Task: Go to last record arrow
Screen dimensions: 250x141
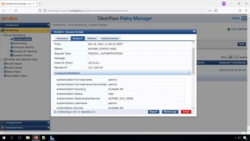Action: [94, 112]
